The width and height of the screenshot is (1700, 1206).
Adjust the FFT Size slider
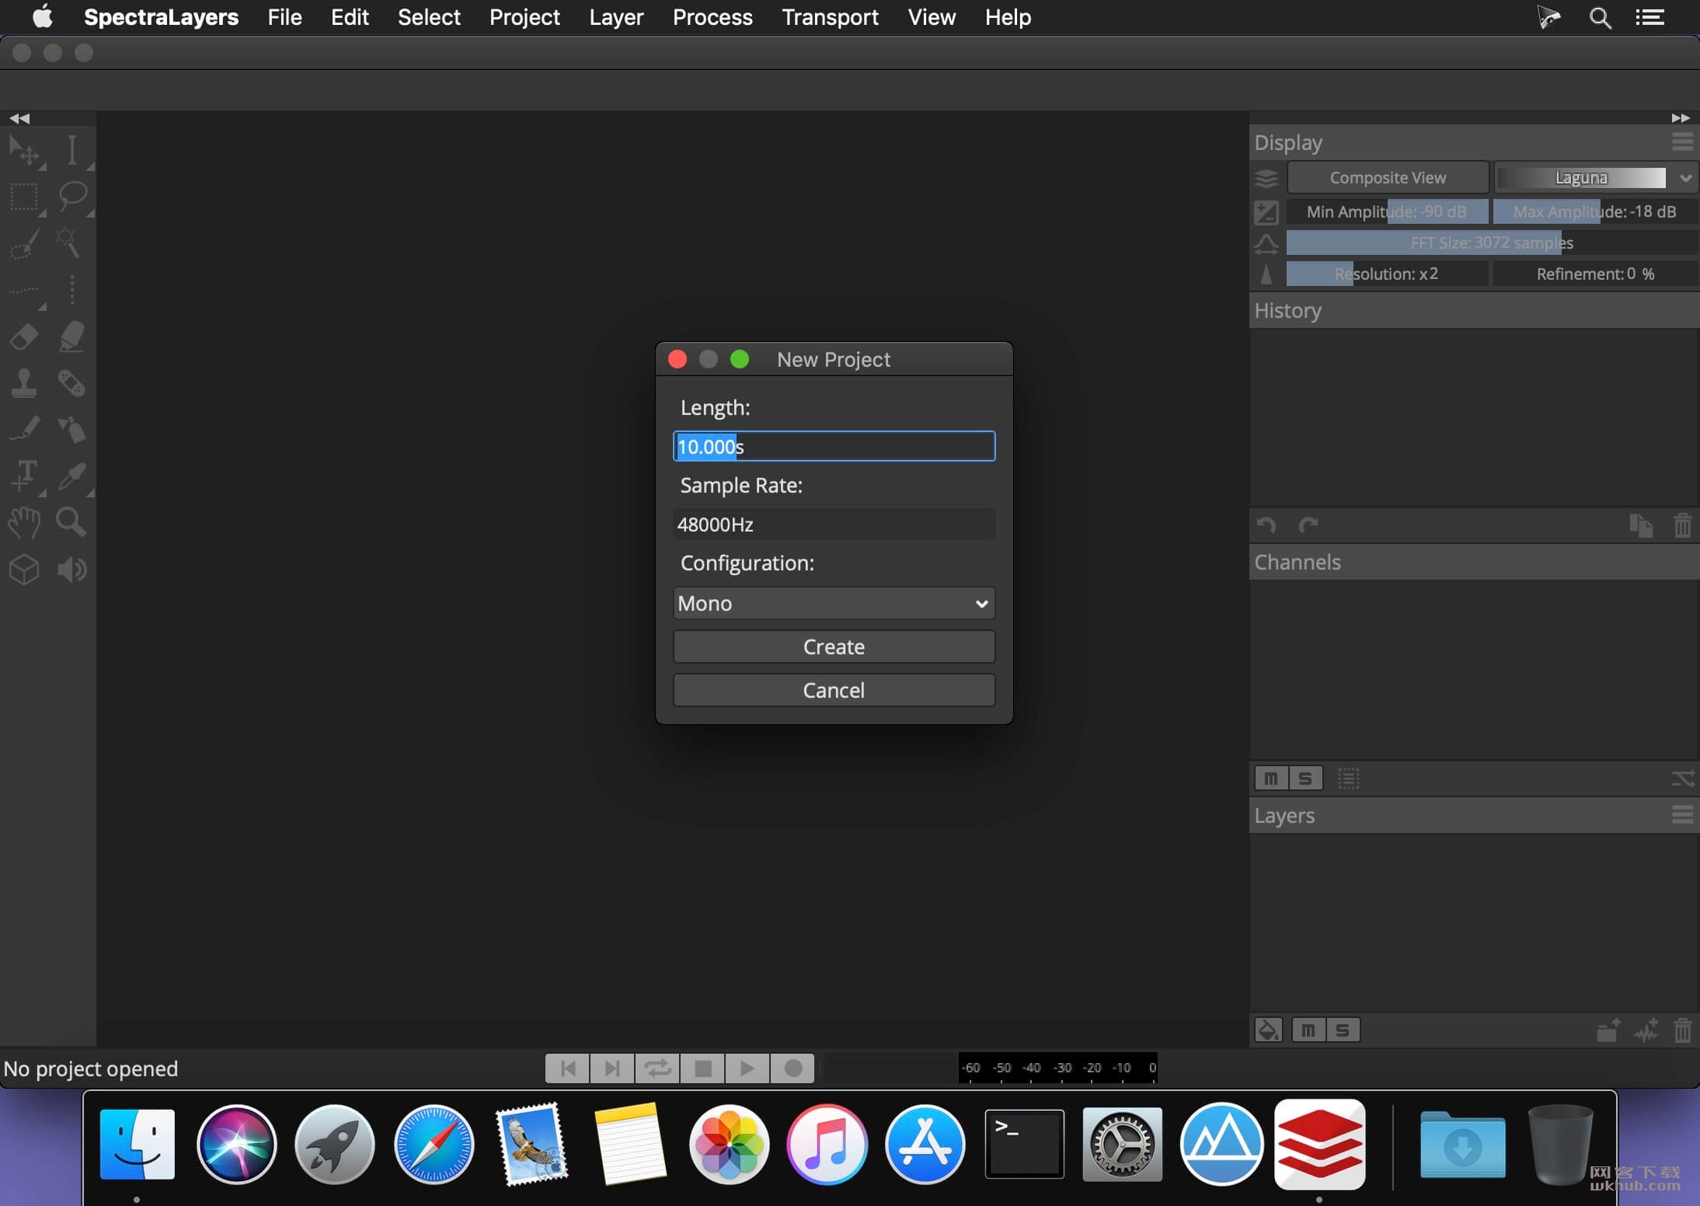pyautogui.click(x=1492, y=242)
